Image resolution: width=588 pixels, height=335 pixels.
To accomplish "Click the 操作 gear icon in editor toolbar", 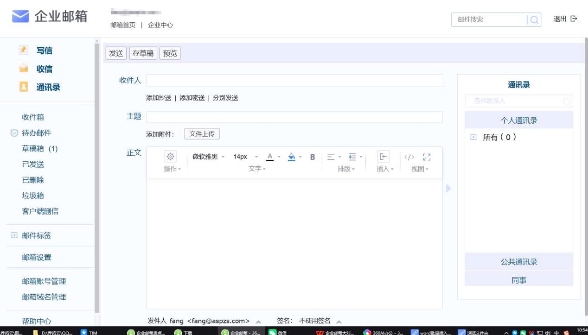I will tap(170, 157).
